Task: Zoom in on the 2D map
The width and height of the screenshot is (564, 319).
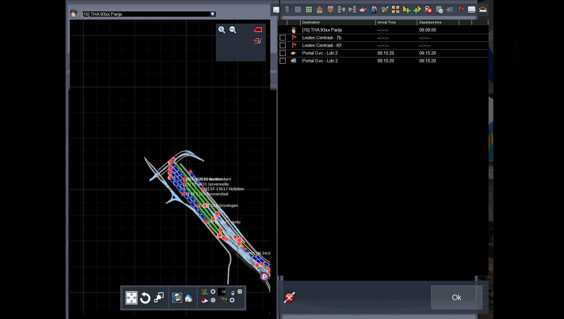Action: 222,30
